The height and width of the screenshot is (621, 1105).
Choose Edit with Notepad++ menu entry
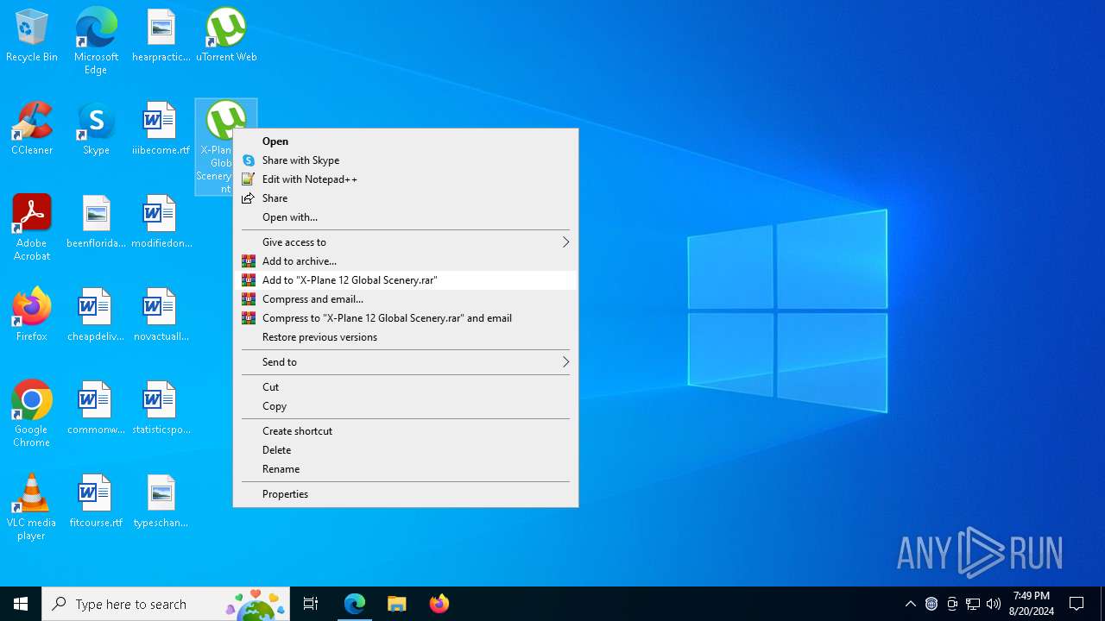406,179
